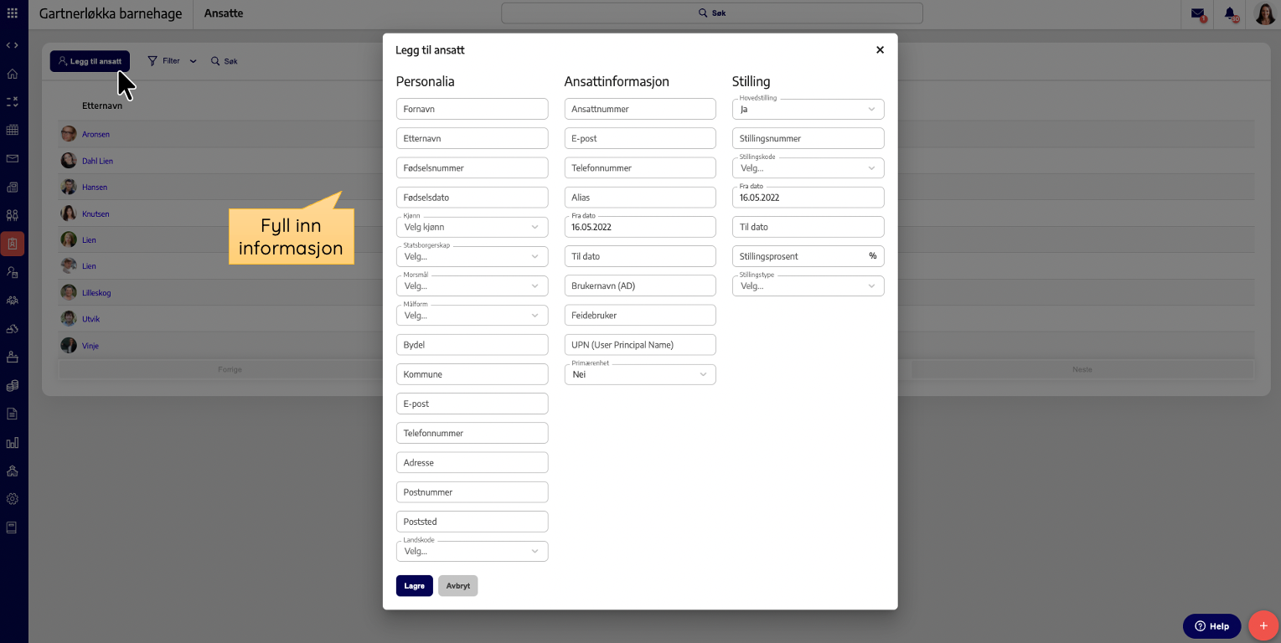
Task: Click the Kommune input field
Action: click(x=472, y=374)
